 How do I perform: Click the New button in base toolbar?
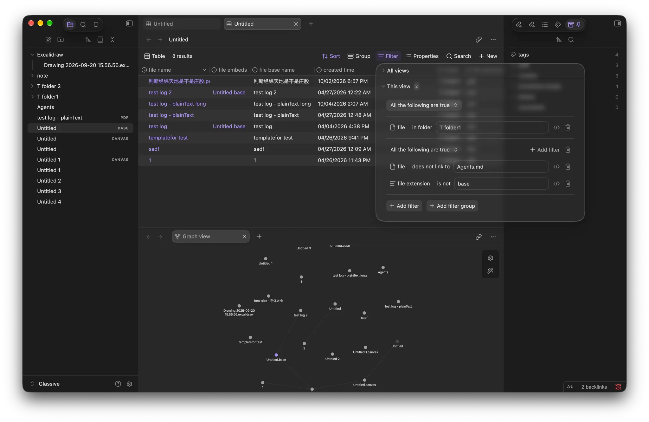488,56
